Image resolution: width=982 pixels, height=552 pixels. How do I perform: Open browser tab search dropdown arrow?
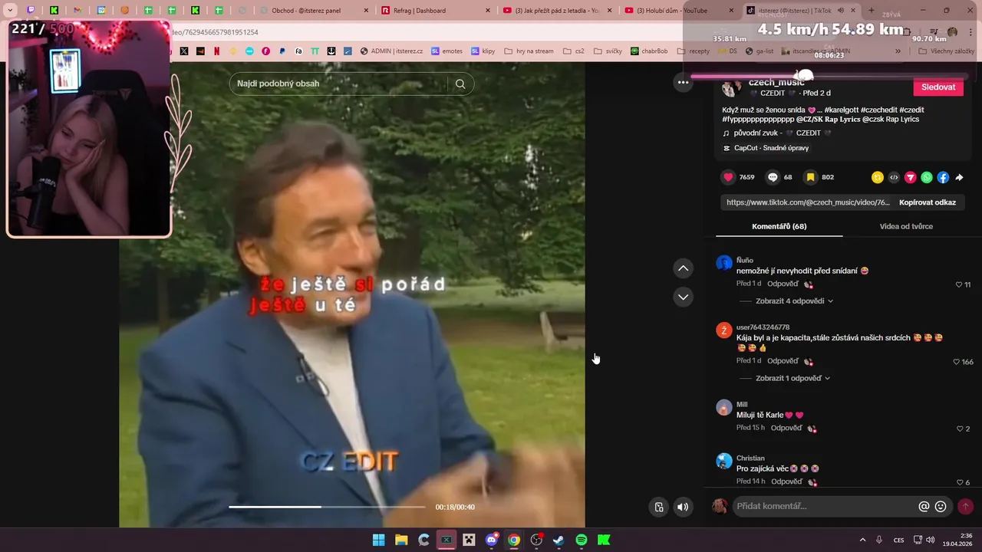point(10,11)
